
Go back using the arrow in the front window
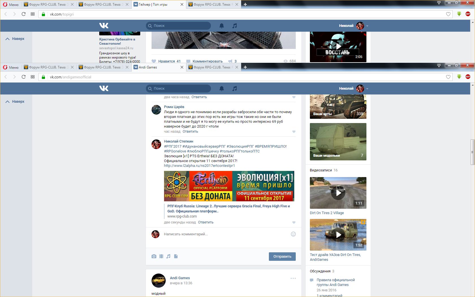coord(6,77)
